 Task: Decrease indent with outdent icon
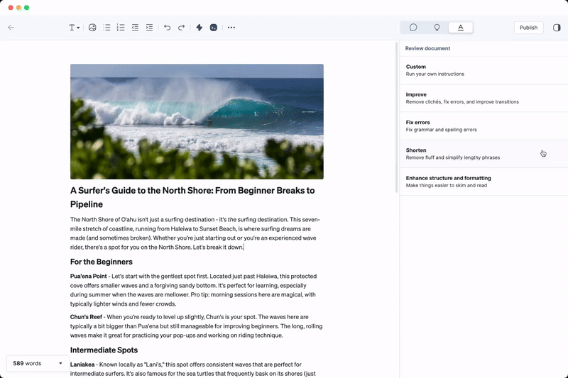click(x=135, y=28)
